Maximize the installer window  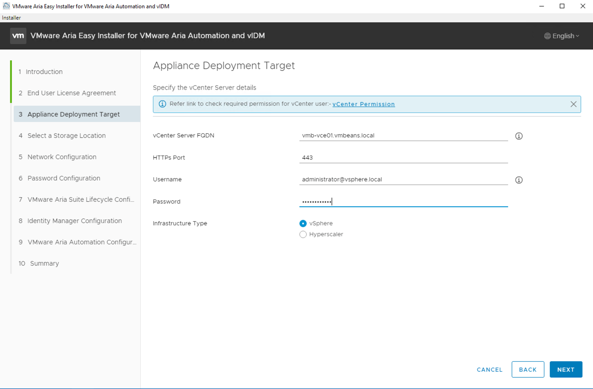[x=562, y=6]
